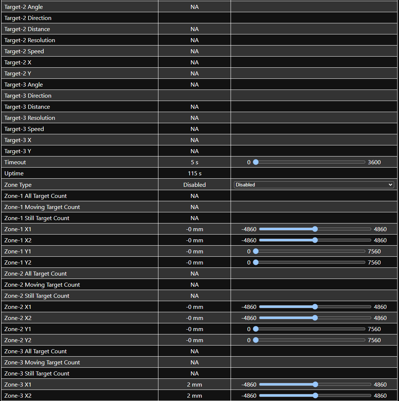The image size is (399, 401).
Task: Click the Zone-3 Still Target Count label
Action: [37, 373]
